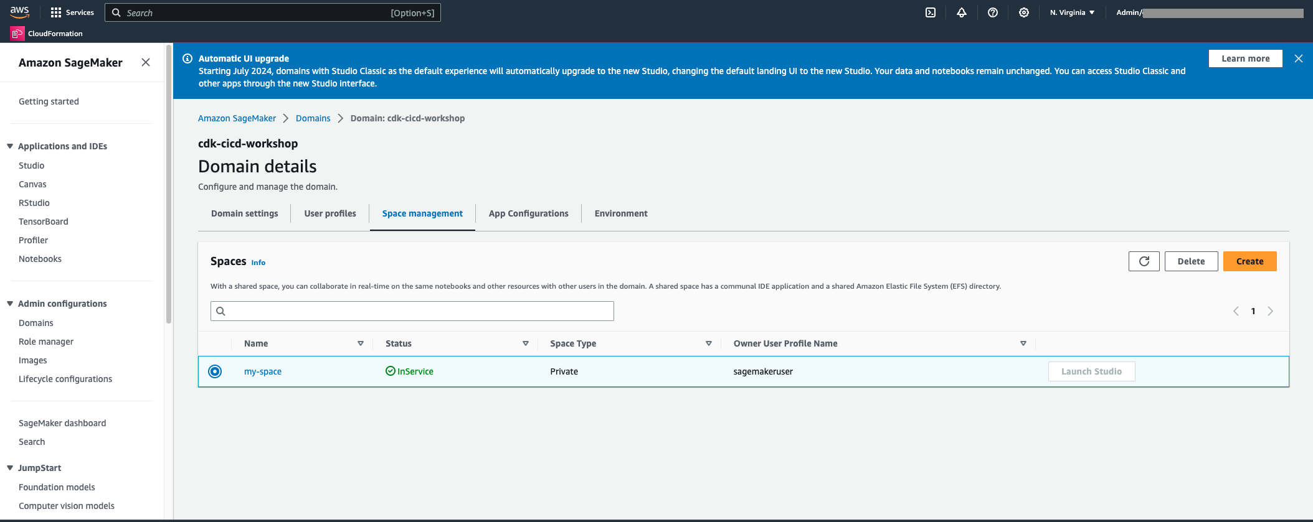
Task: Close the Amazon SageMaker side panel
Action: click(x=146, y=62)
